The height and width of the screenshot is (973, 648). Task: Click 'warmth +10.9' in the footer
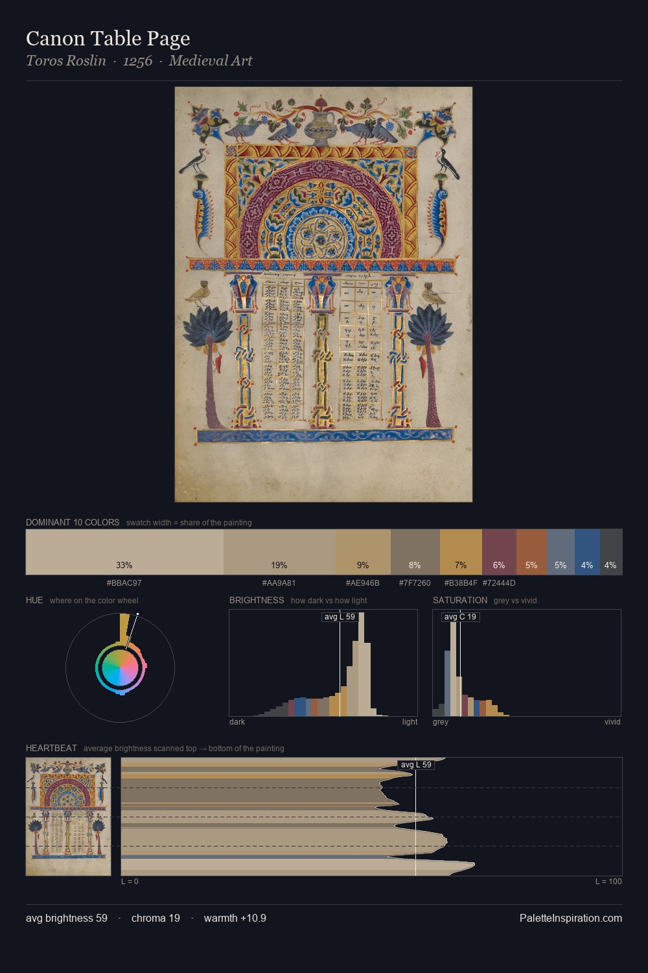pos(235,918)
